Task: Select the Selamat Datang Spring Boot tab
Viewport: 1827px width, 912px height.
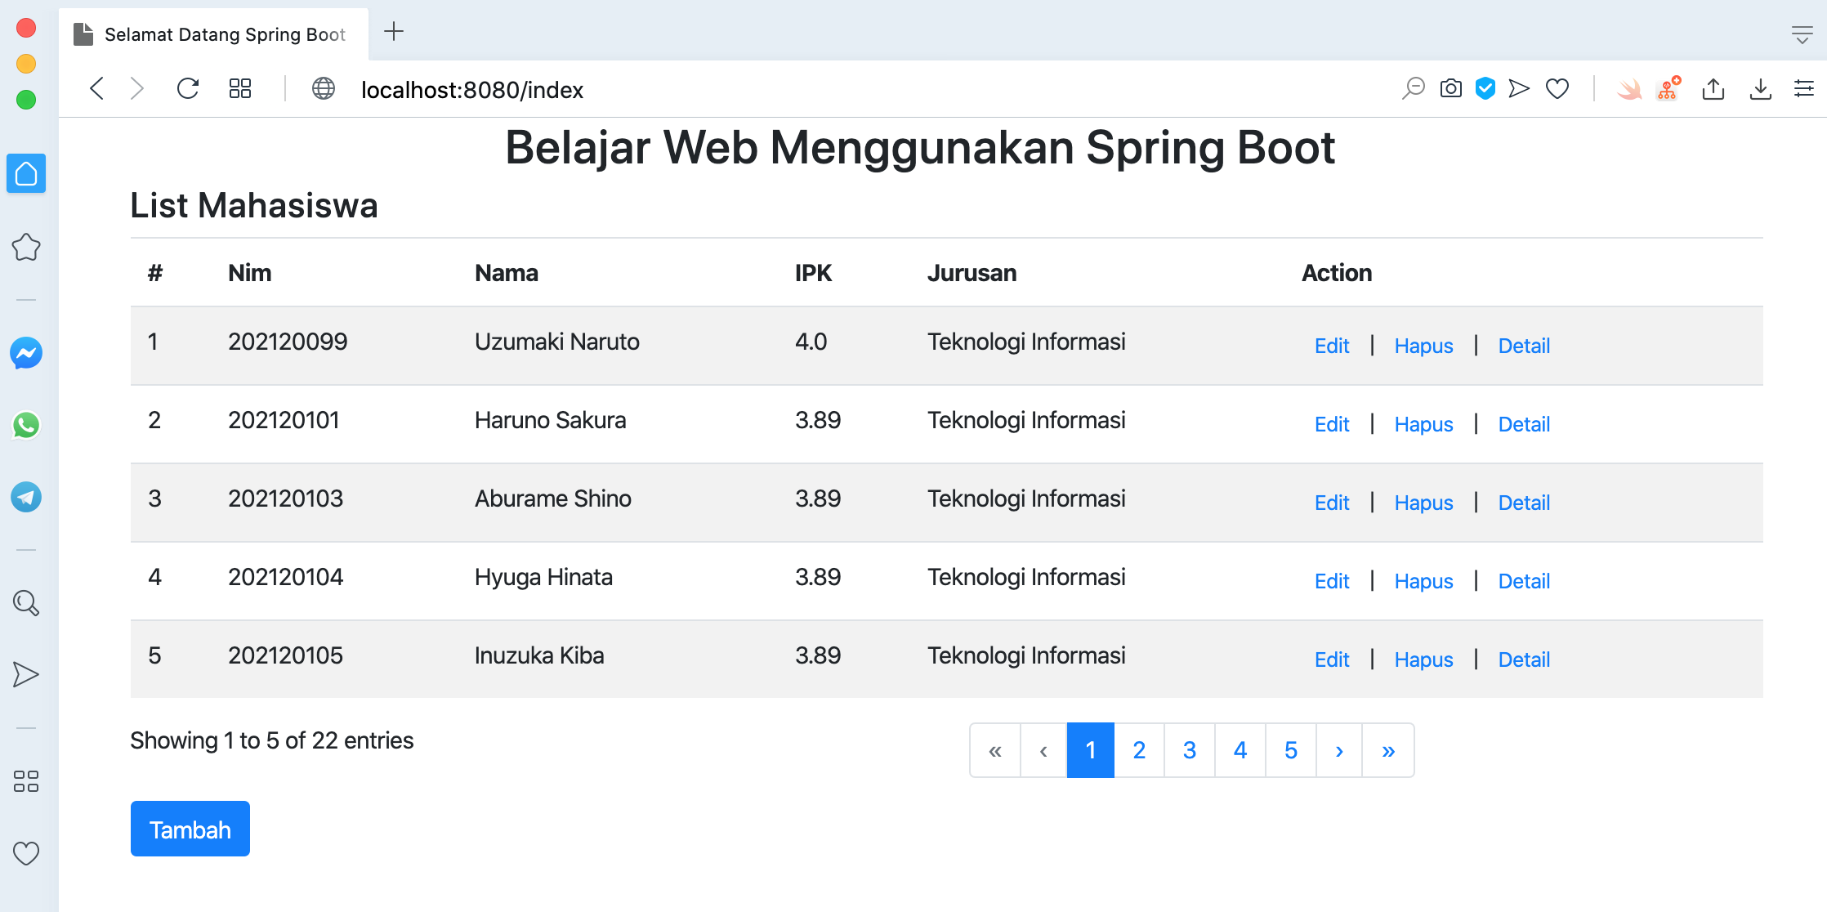Action: (224, 34)
